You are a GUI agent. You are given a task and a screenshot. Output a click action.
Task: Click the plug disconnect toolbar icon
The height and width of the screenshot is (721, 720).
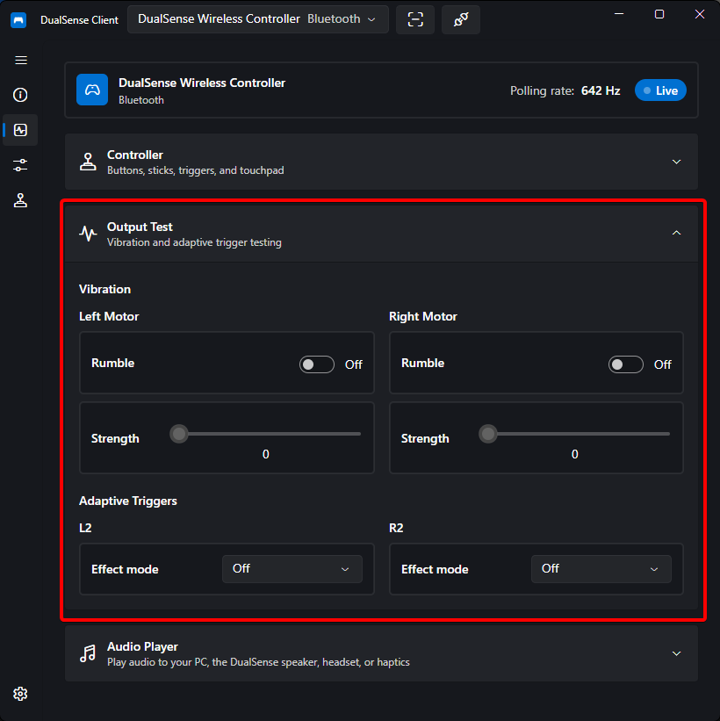coord(461,19)
